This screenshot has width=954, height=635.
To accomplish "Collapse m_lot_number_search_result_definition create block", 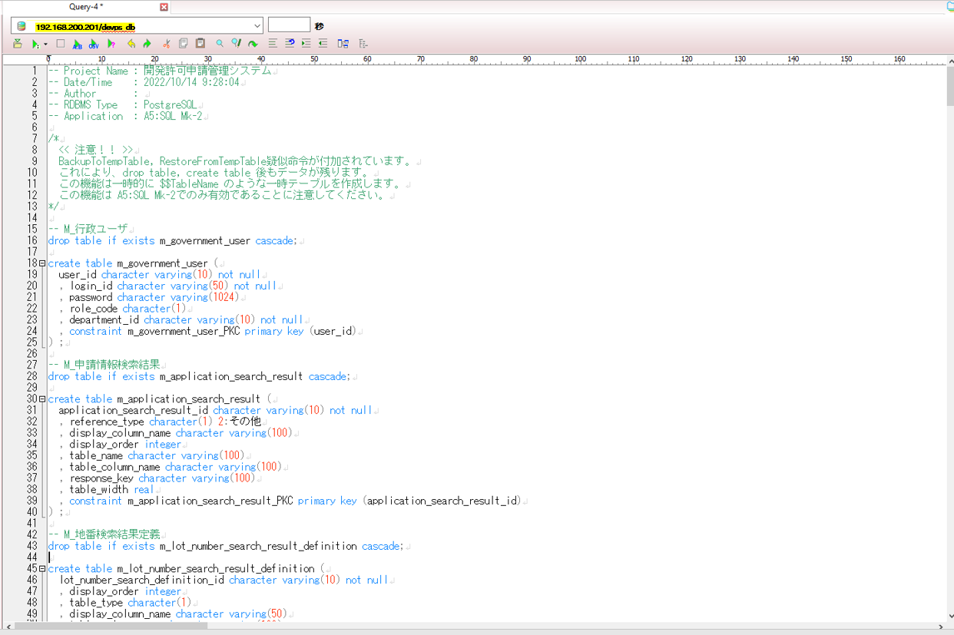I will point(42,569).
